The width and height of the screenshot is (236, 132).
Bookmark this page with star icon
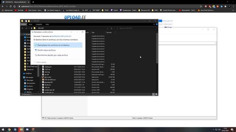[x=201, y=7]
